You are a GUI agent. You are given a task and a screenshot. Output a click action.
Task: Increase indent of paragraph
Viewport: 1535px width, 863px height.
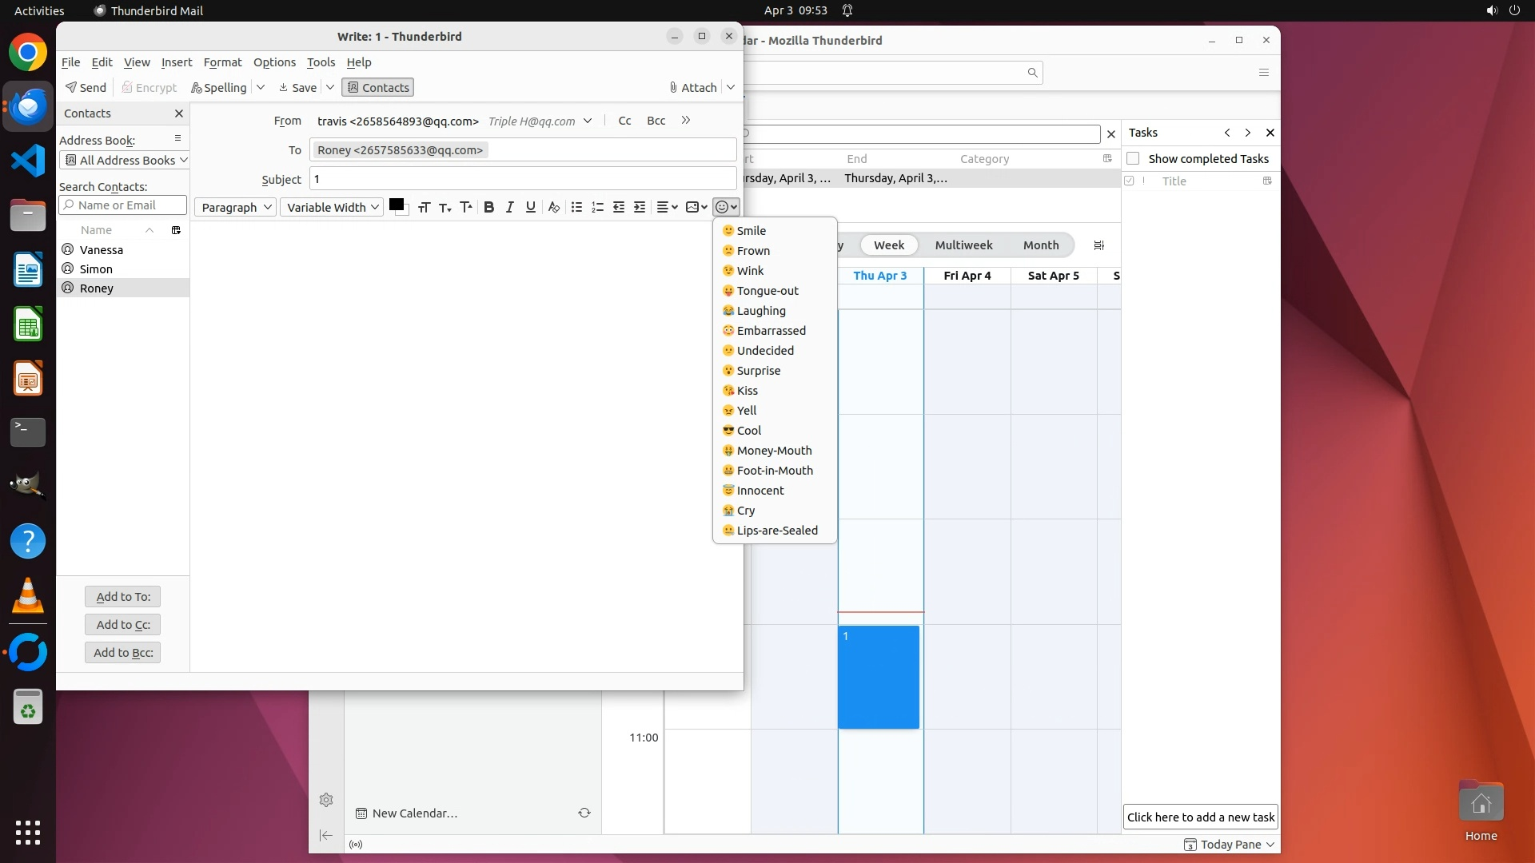[x=640, y=207]
